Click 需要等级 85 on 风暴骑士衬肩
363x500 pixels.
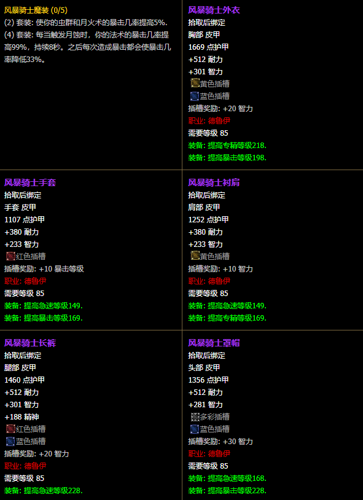point(208,294)
